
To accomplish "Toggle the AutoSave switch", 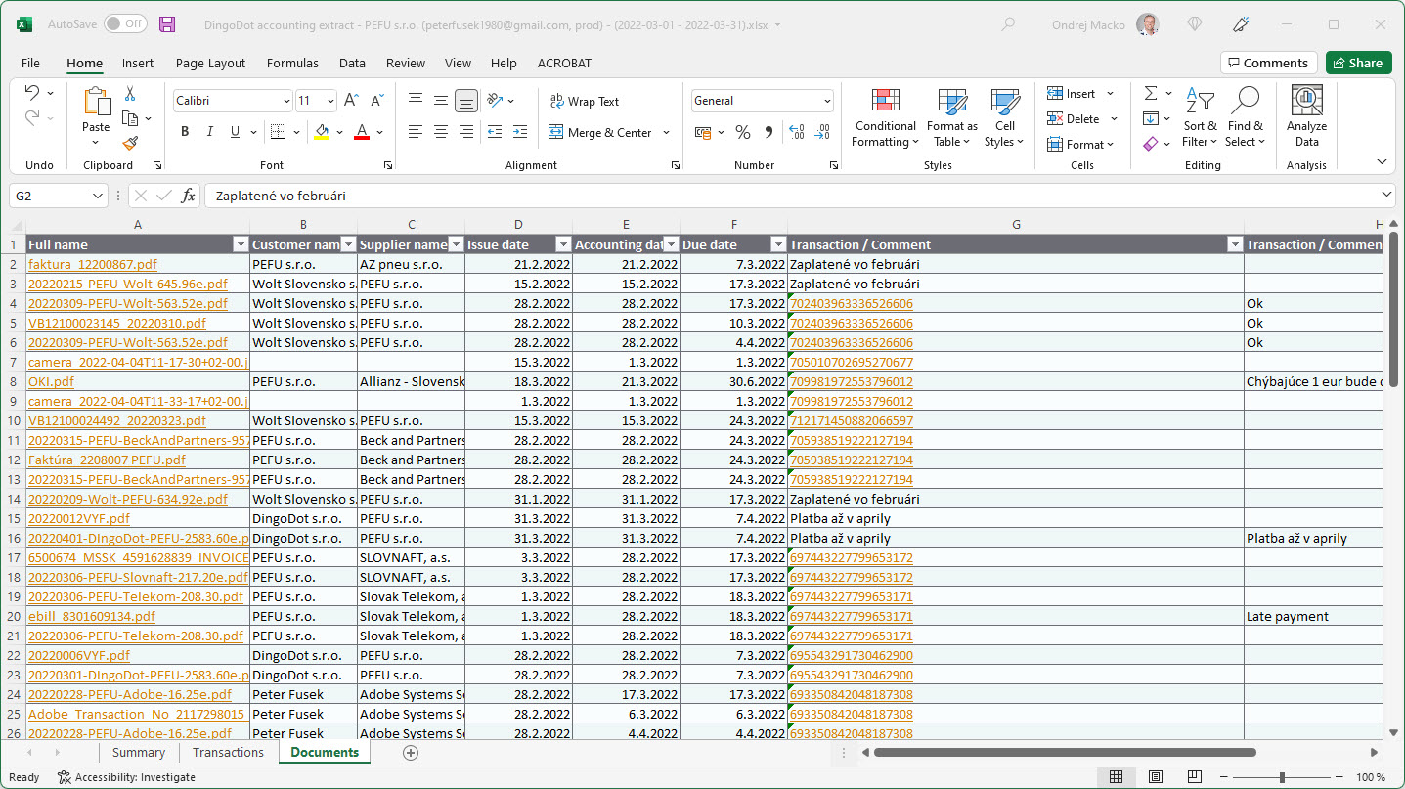I will click(125, 24).
